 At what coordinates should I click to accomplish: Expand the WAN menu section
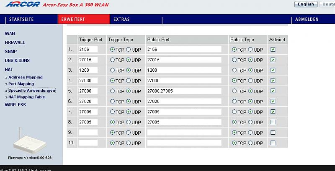pos(10,33)
